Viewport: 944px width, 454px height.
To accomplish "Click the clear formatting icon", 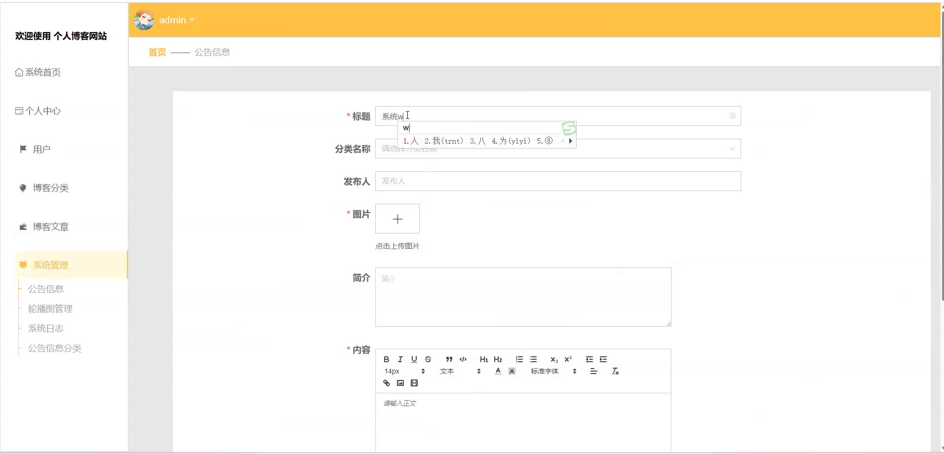I will pyautogui.click(x=615, y=371).
